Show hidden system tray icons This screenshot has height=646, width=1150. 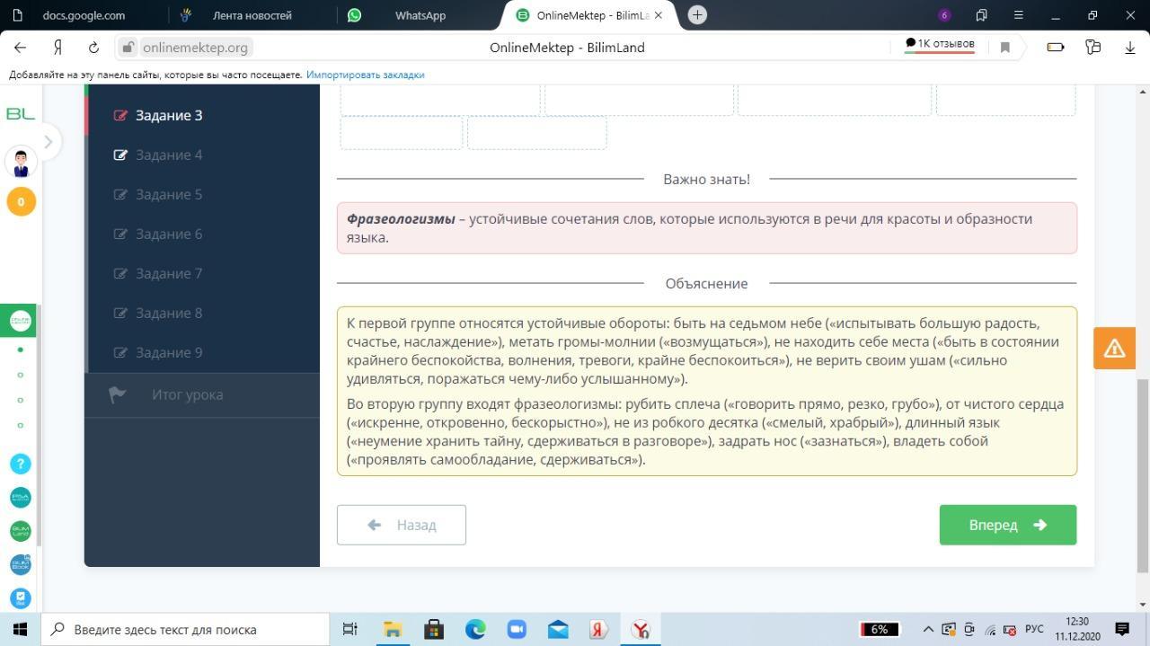coord(928,629)
